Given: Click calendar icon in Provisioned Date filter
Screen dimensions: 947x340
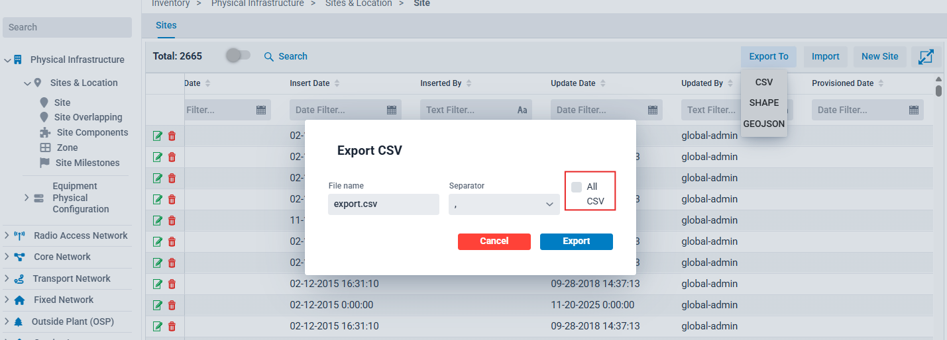Looking at the screenshot, I should tap(913, 110).
